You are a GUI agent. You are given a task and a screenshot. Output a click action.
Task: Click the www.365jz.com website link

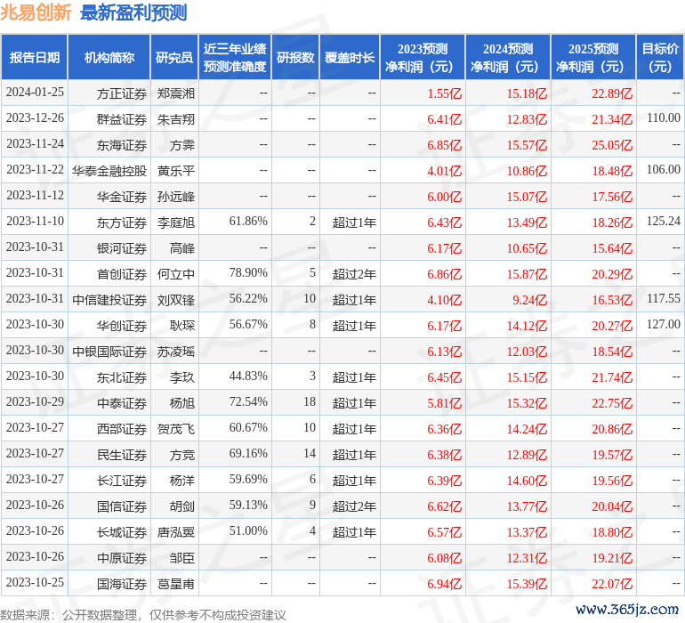pos(627,610)
